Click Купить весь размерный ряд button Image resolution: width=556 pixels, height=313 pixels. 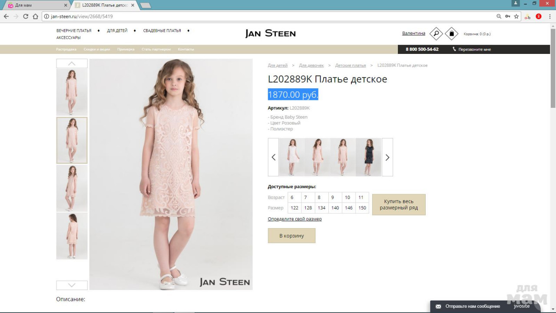[x=398, y=205]
